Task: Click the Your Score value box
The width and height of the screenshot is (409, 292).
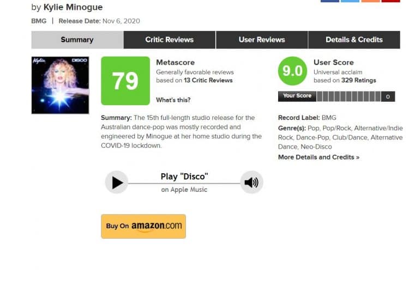Action: point(388,96)
